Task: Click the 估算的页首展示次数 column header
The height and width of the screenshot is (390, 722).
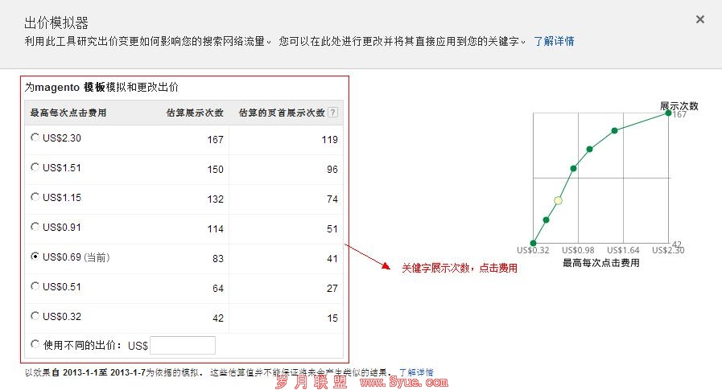Action: pyautogui.click(x=282, y=113)
